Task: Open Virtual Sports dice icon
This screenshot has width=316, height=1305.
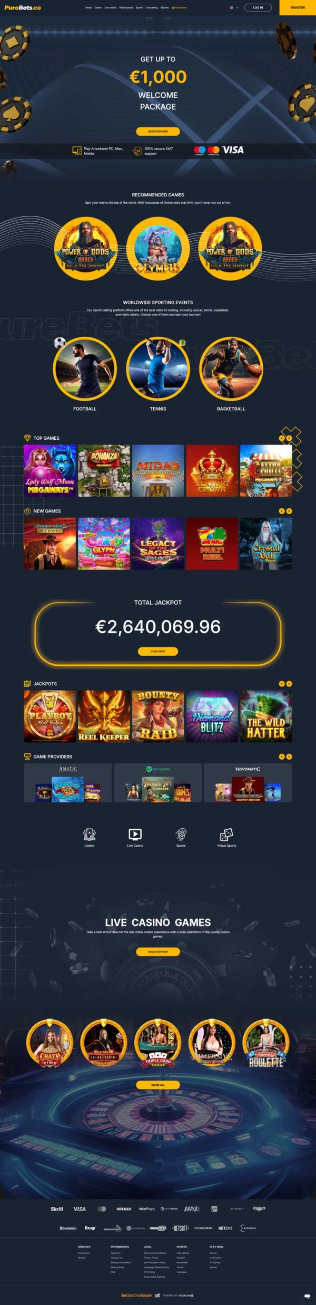Action: pos(226,835)
